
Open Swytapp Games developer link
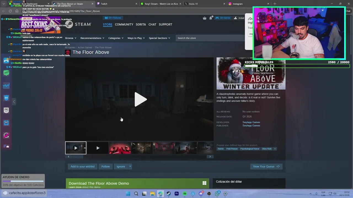251,122
